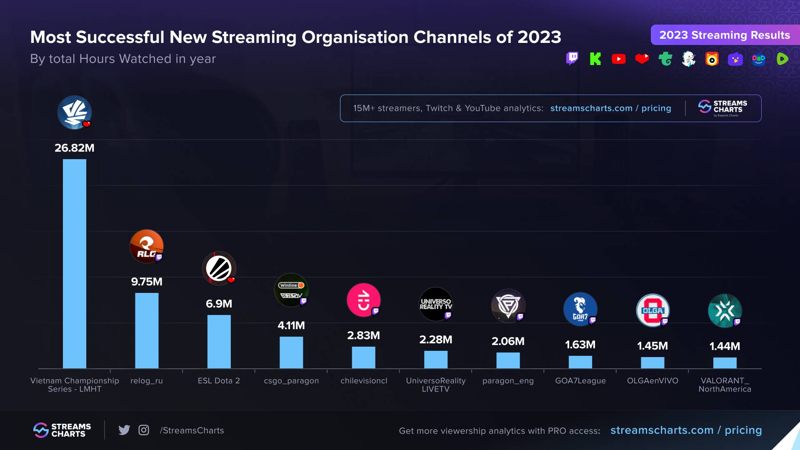
Task: Click the "Vietnam Championship Series - LMHT" label
Action: 75,385
